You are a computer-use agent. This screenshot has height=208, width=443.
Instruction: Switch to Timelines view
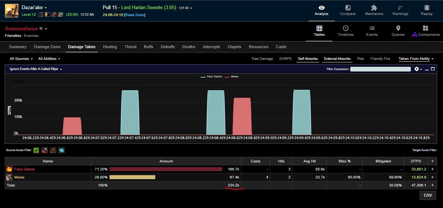(x=345, y=31)
